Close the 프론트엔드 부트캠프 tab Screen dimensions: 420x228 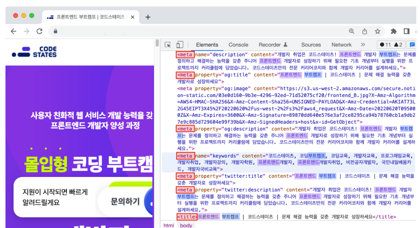[x=133, y=17]
